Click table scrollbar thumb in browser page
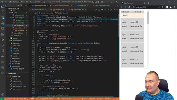Image resolution: width=177 pixels, height=100 pixels. [x=148, y=18]
